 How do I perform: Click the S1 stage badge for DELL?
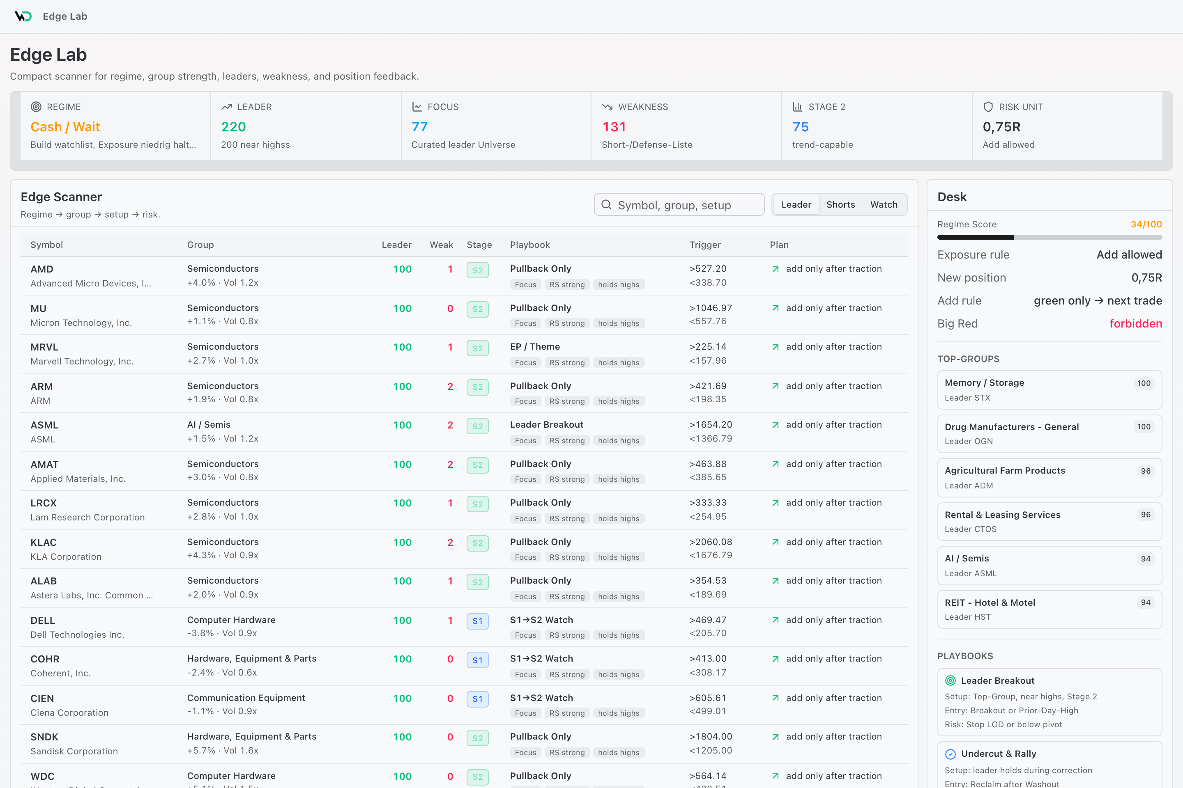(x=477, y=621)
